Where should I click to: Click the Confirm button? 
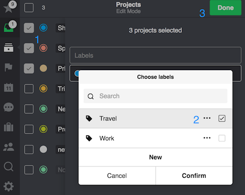tap(194, 176)
